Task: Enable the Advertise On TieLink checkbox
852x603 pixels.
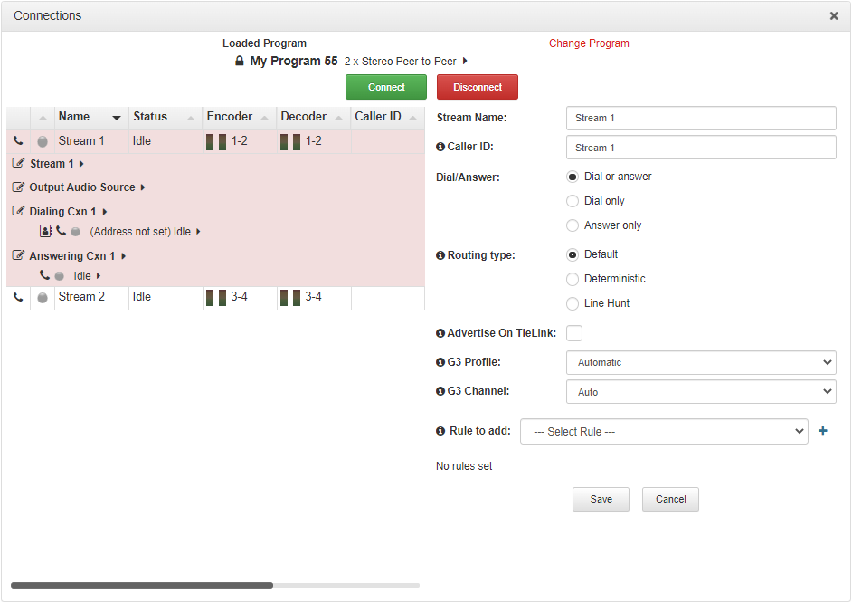Action: (x=574, y=333)
